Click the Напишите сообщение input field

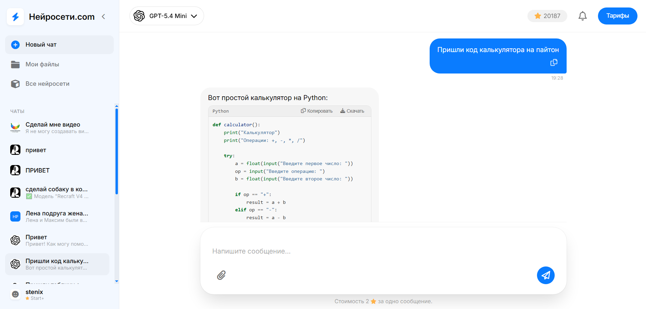point(375,251)
